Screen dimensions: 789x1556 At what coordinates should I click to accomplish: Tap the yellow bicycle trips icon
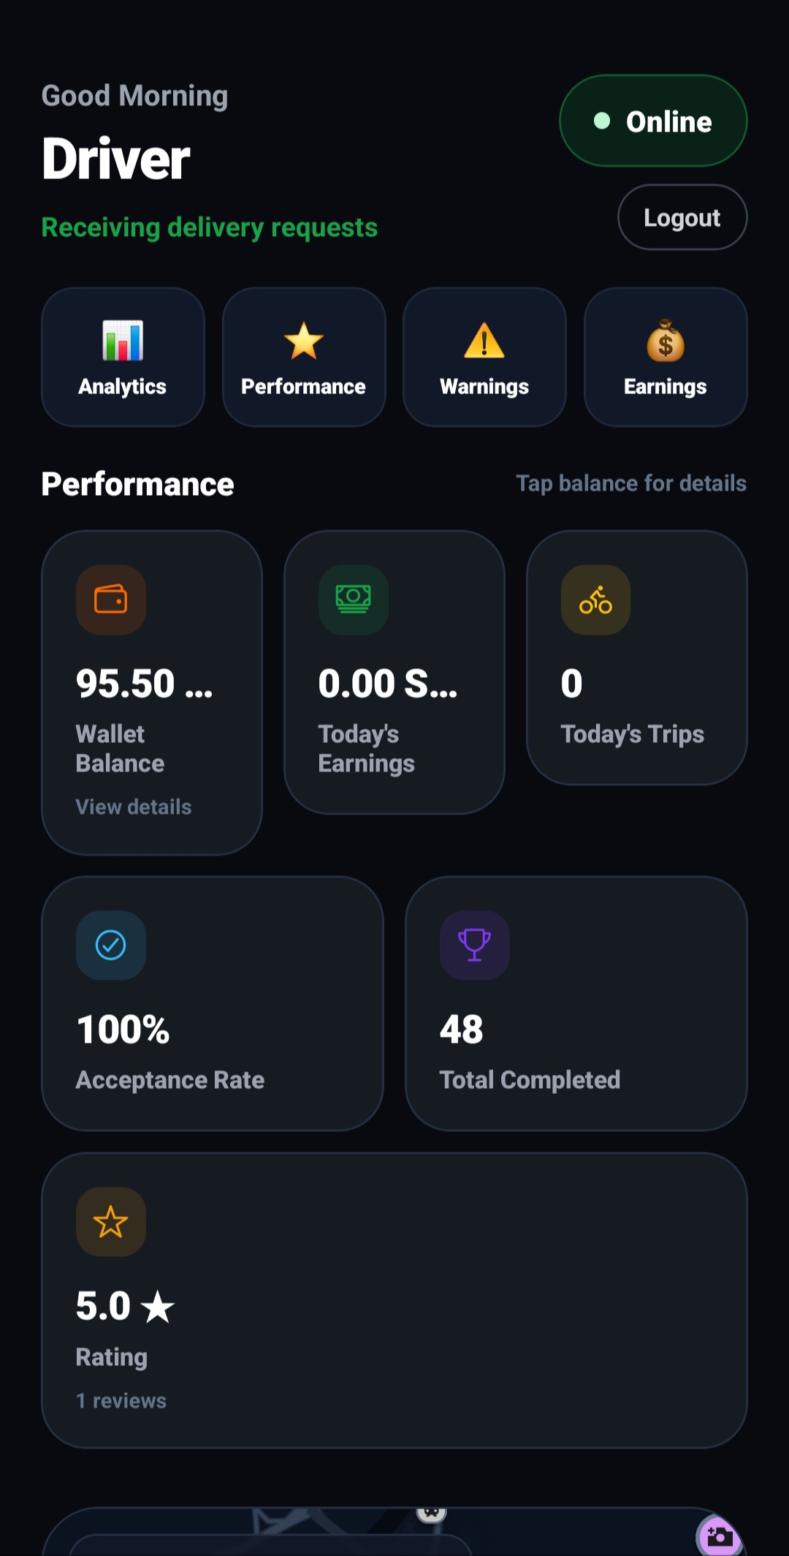[x=595, y=600]
